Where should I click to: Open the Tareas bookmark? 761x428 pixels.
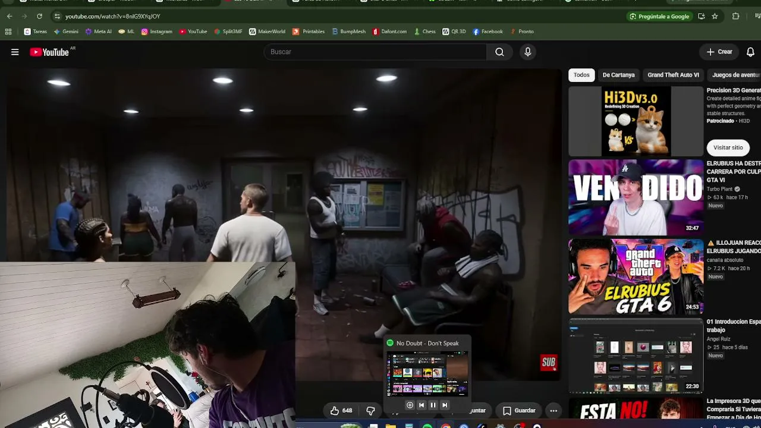pos(35,32)
